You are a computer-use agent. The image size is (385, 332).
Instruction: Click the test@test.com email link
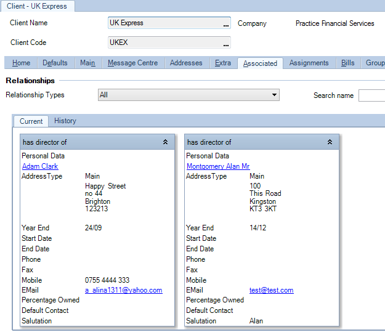[271, 290]
